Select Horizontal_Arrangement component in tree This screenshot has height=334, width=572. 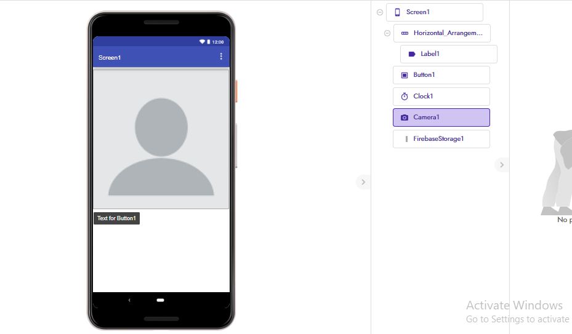[441, 33]
